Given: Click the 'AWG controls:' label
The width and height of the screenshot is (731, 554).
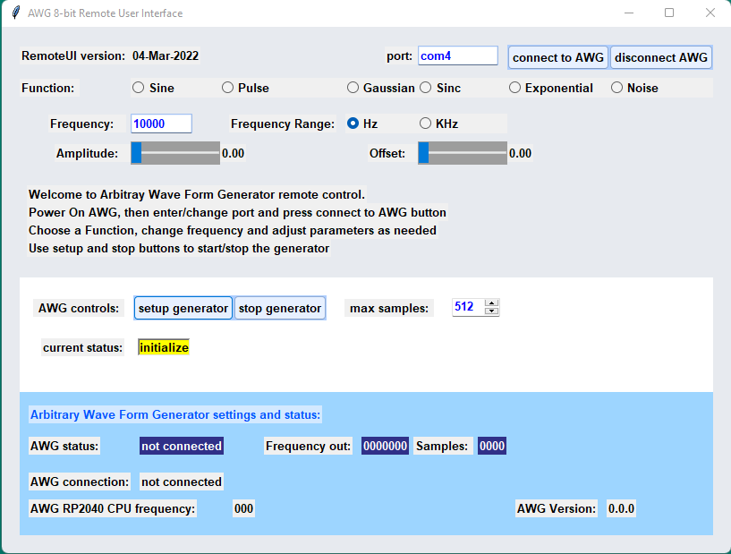Looking at the screenshot, I should (x=79, y=308).
